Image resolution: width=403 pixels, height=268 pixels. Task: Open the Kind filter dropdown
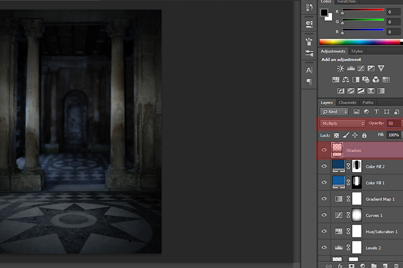[334, 112]
